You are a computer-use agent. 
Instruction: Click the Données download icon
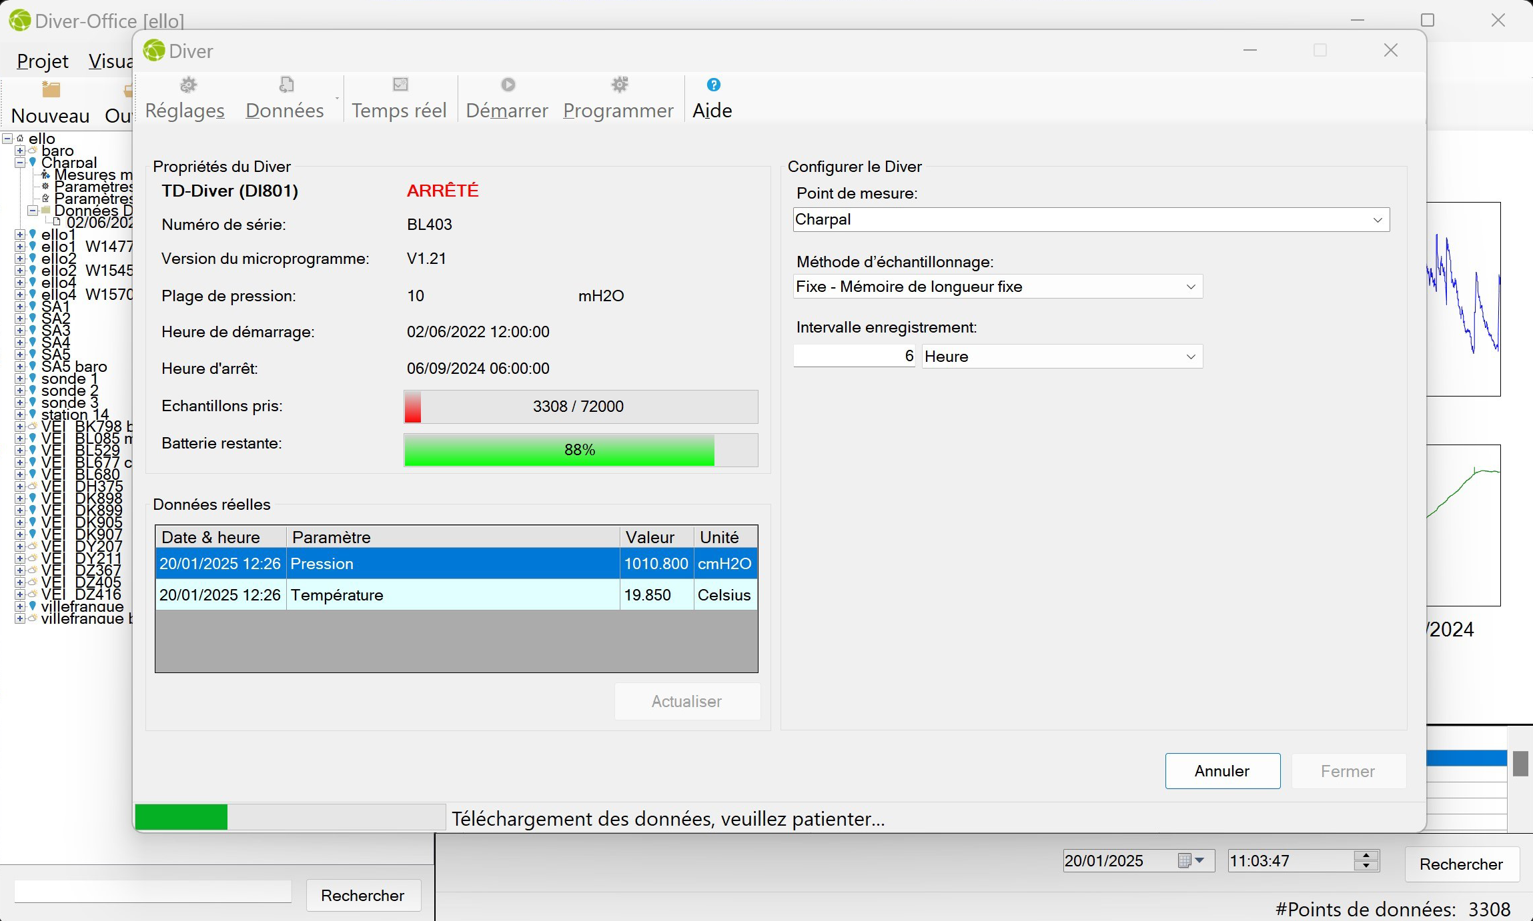pos(286,85)
